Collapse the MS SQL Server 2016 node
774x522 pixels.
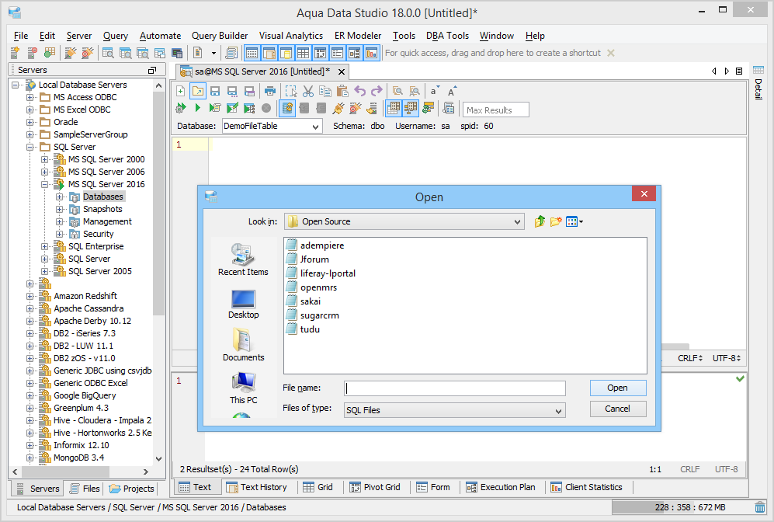(x=45, y=184)
